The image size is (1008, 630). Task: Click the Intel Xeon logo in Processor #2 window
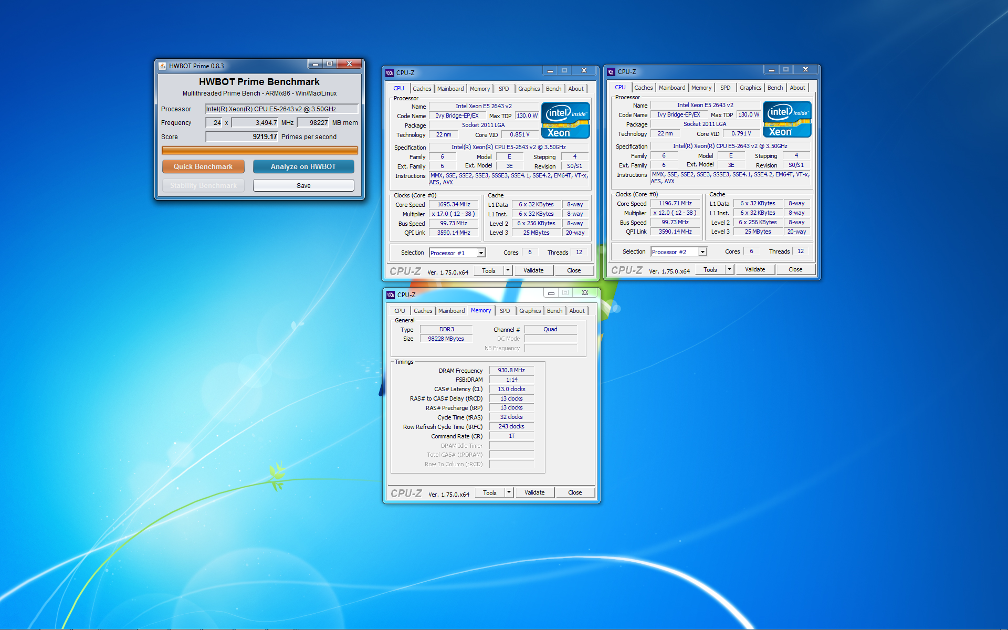click(x=787, y=120)
